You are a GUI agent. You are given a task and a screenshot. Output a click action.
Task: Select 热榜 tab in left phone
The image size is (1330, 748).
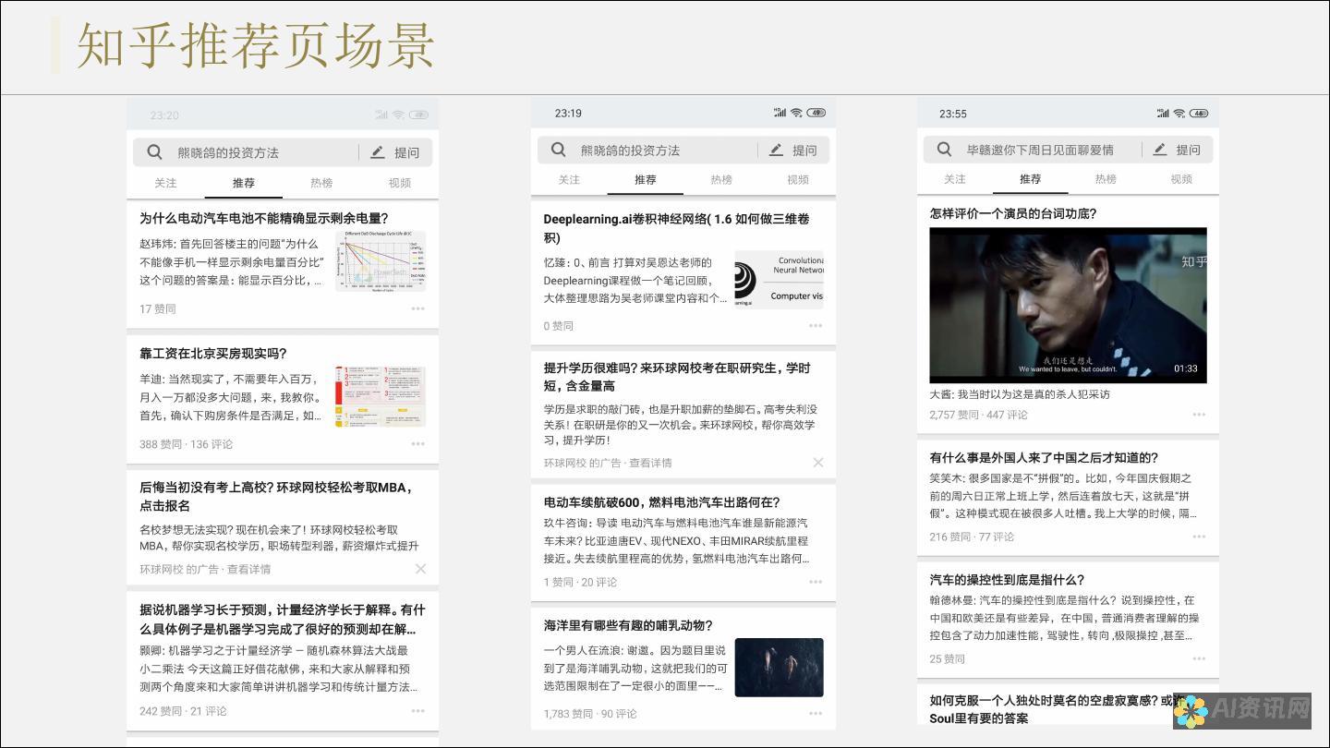click(321, 183)
